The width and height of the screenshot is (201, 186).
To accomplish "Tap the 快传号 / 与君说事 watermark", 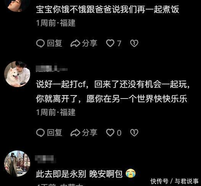I will tap(174, 181).
